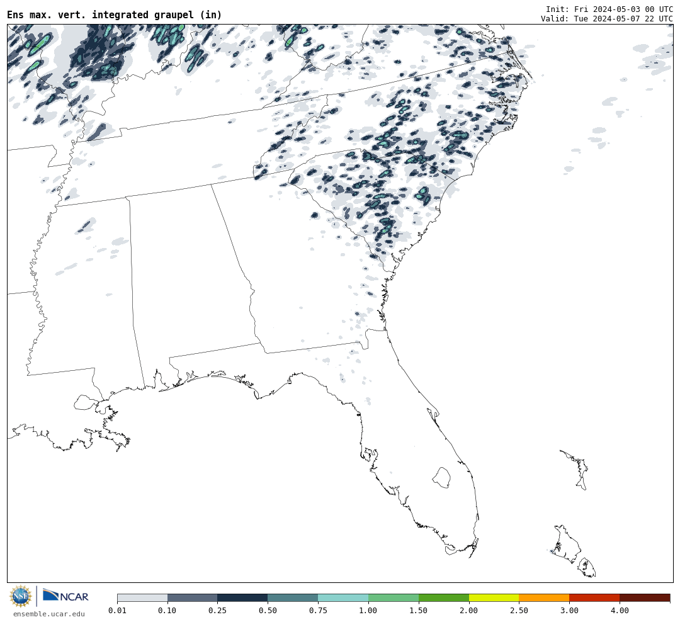680x622 pixels.
Task: Click the 0.50 colorbar tick label
Action: tap(268, 611)
